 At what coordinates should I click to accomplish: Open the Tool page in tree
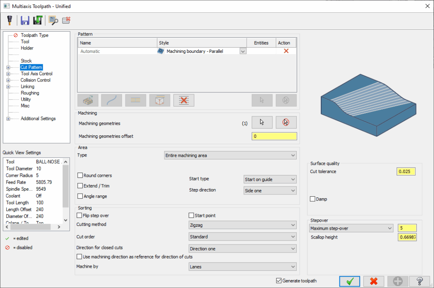[x=25, y=41]
